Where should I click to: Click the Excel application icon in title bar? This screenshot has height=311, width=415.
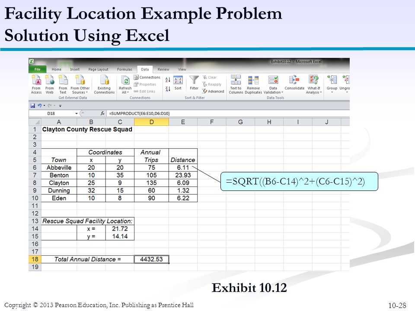point(32,61)
